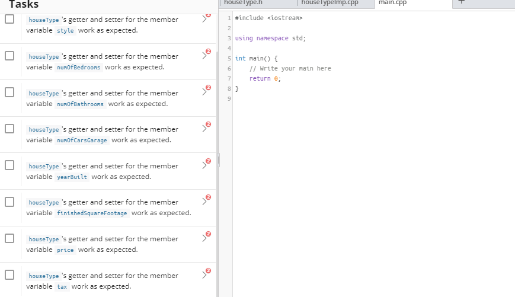Click the tax task red badge icon

coord(208,271)
